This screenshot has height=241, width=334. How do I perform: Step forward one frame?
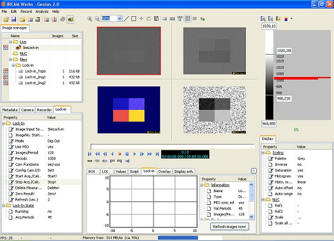pos(142,154)
